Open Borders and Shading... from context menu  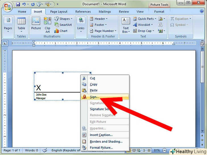(x=105, y=141)
